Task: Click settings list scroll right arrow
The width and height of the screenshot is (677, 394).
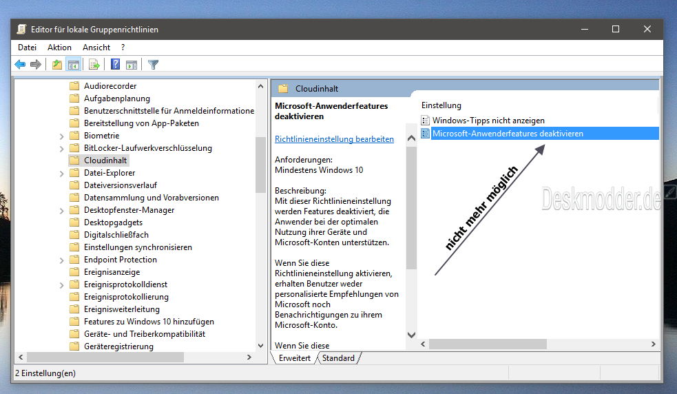Action: (x=654, y=344)
